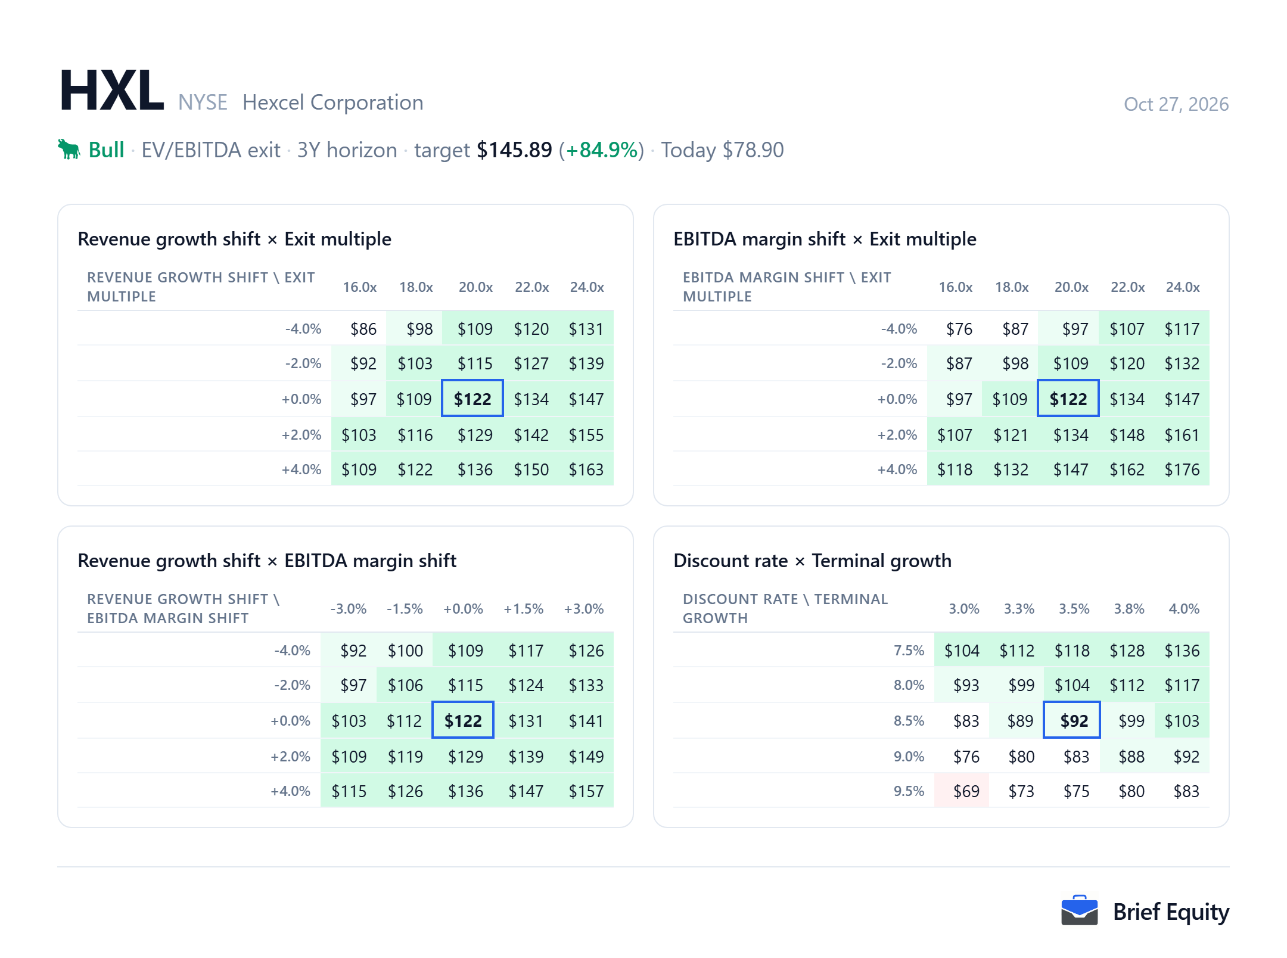Click the $162 cell in the EBITDA margin table
1287x958 pixels.
(1127, 469)
